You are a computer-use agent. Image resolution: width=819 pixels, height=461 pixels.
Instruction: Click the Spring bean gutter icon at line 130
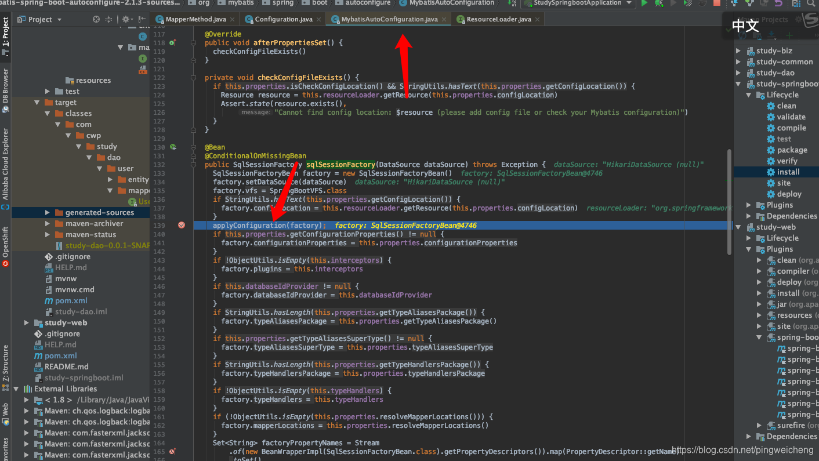[x=173, y=147]
